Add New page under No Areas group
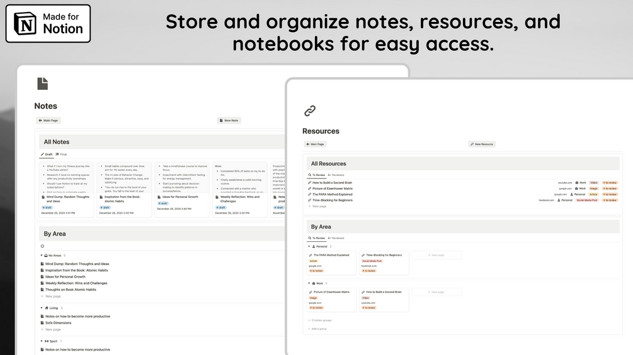This screenshot has height=355, width=633. (51, 296)
